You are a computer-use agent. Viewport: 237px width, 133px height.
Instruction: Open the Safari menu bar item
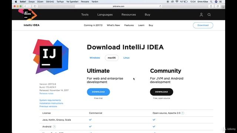(23, 1)
